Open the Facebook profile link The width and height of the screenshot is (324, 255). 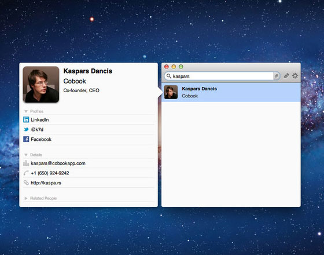pos(41,139)
